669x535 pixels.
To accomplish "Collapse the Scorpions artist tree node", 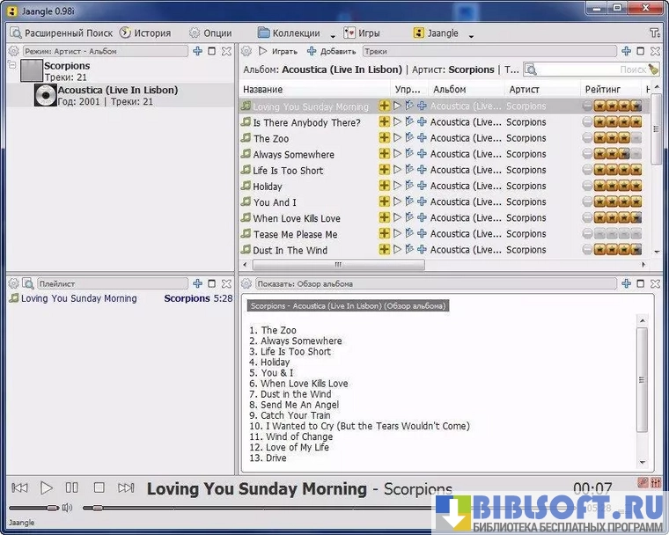I will [x=12, y=66].
